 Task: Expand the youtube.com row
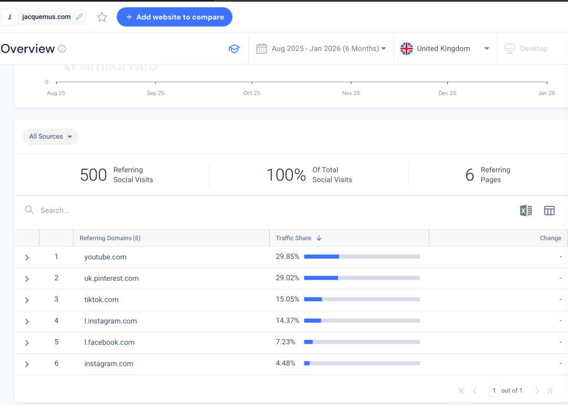tap(27, 257)
